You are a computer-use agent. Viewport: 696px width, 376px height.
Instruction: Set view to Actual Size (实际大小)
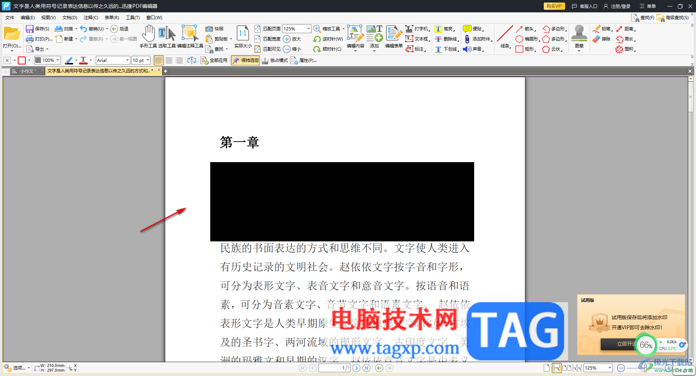(243, 37)
